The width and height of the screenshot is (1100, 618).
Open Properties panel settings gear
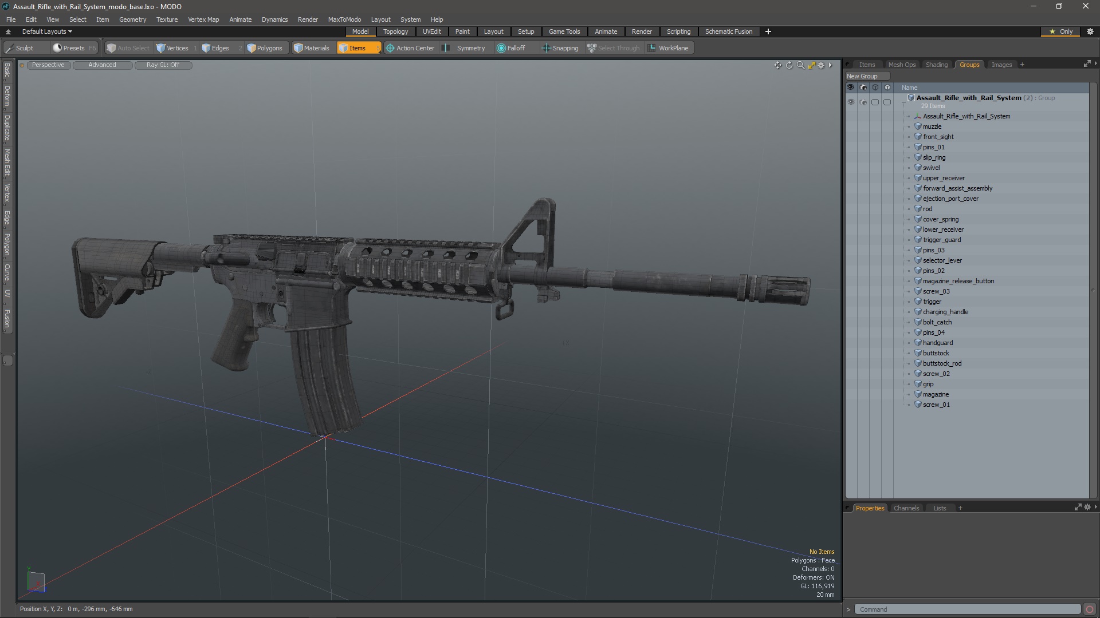point(1087,508)
